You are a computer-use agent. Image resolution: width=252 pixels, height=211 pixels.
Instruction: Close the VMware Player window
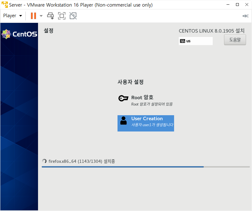[247, 5]
